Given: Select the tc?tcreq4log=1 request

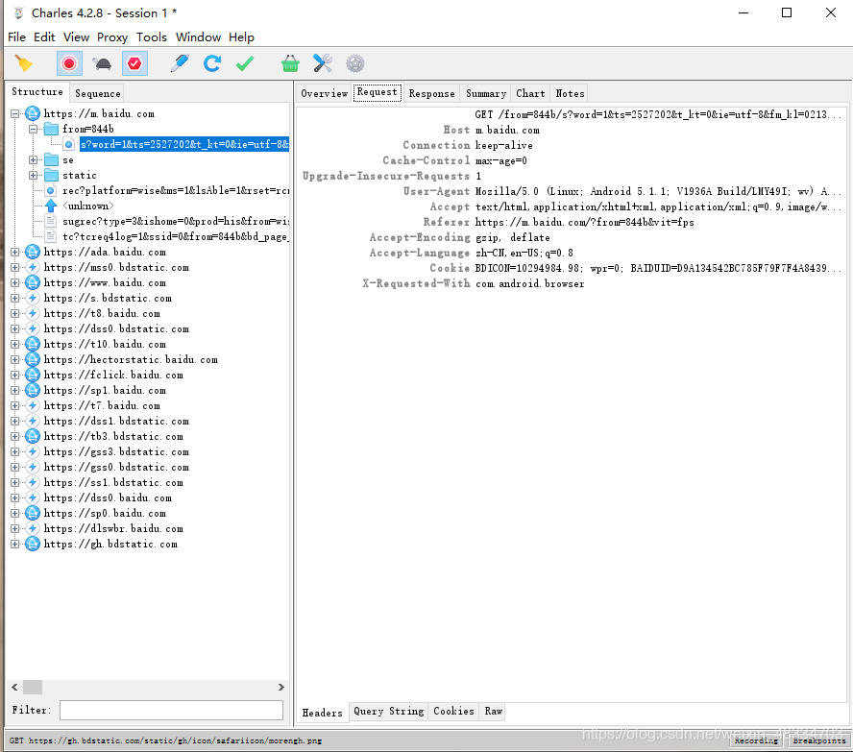Looking at the screenshot, I should [175, 236].
